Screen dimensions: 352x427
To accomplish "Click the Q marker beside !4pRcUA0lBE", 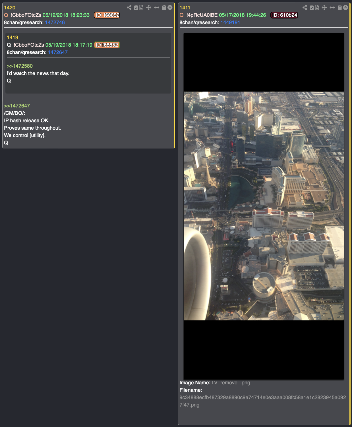I will [x=182, y=15].
